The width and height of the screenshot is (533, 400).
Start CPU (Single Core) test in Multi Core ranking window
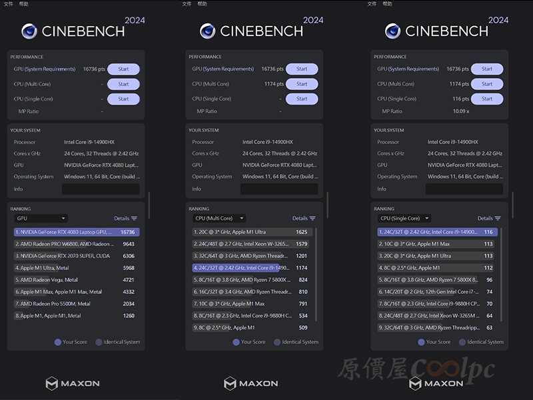pyautogui.click(x=302, y=99)
